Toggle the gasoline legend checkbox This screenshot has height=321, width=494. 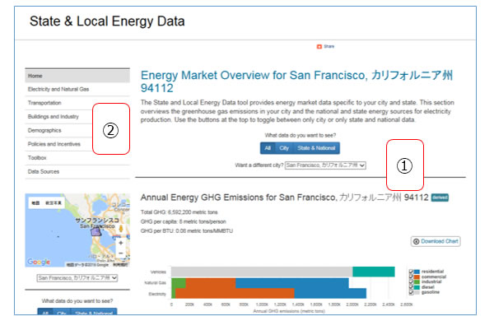(x=411, y=292)
